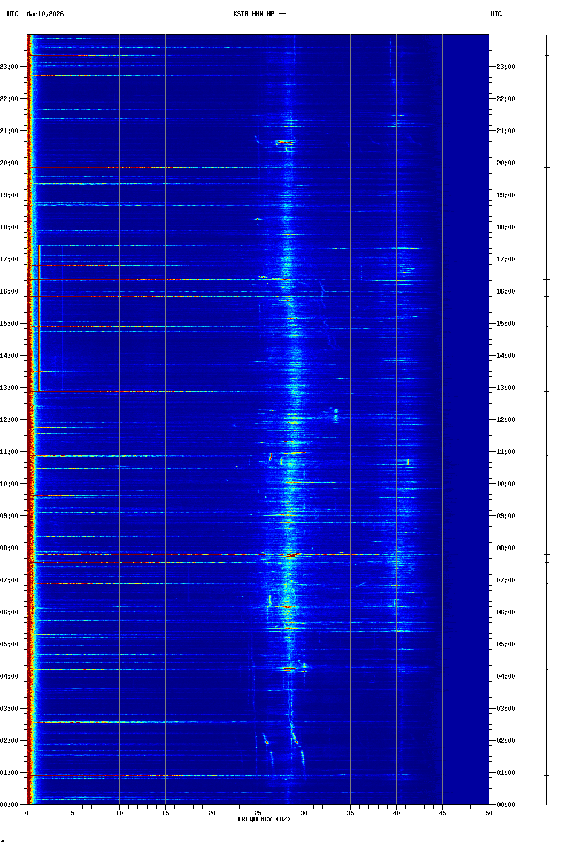Click the KSTR HHN HP station title

(x=259, y=14)
